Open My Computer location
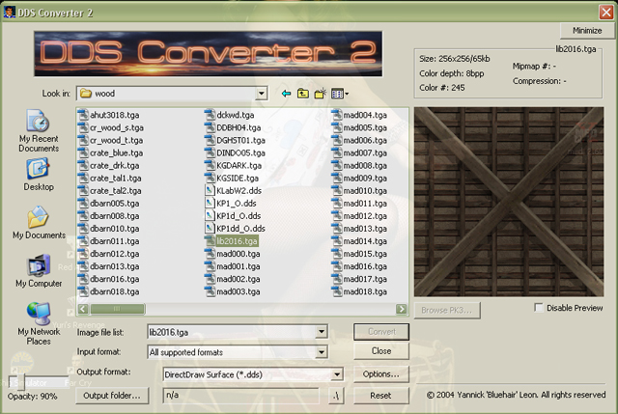618x414 pixels. point(39,271)
